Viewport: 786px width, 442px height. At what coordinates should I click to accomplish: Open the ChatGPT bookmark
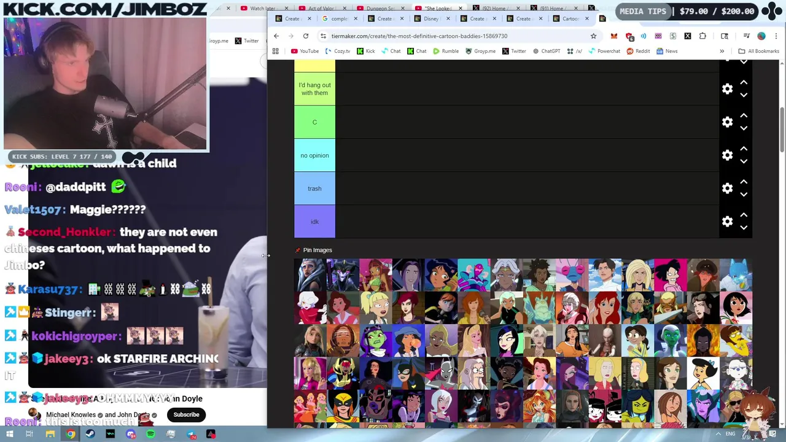coord(545,51)
